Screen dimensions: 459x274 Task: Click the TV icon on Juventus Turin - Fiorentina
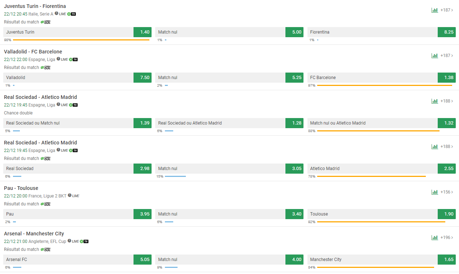pos(74,14)
